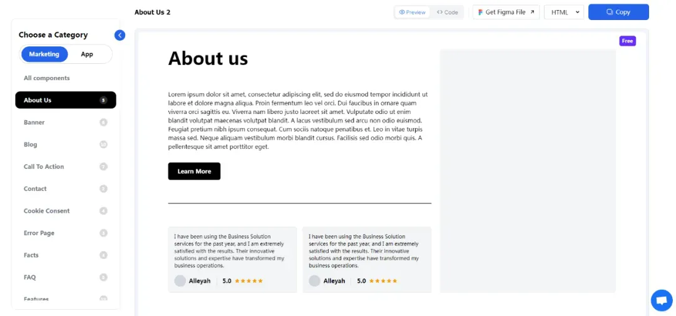Click the Learn More button
The height and width of the screenshot is (316, 676).
click(x=194, y=171)
